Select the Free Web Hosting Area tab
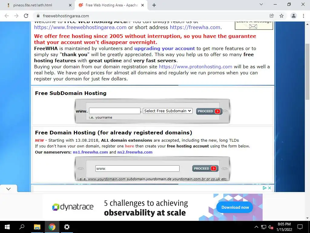310x233 pixels. (x=112, y=5)
